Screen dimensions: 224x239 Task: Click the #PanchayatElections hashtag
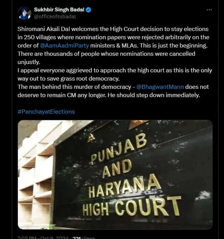(x=46, y=112)
